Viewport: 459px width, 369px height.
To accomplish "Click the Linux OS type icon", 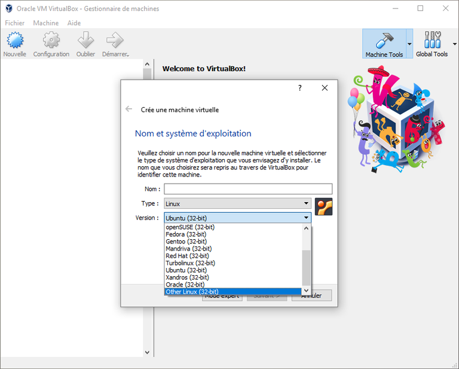I will [323, 206].
